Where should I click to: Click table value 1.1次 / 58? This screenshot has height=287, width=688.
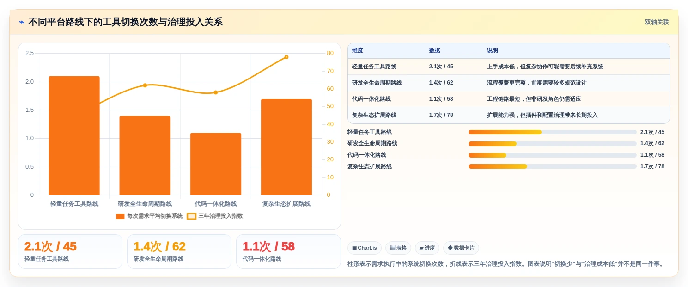pyautogui.click(x=441, y=99)
